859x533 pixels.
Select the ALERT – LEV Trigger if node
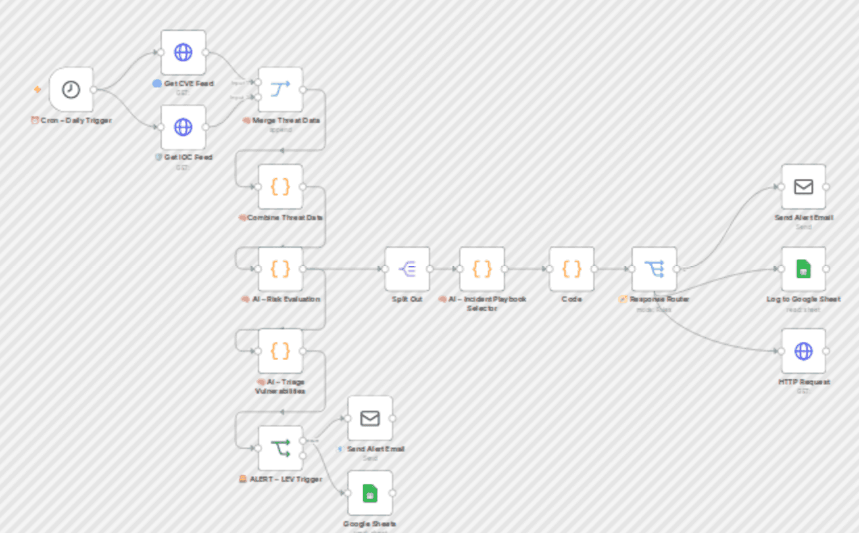click(280, 448)
